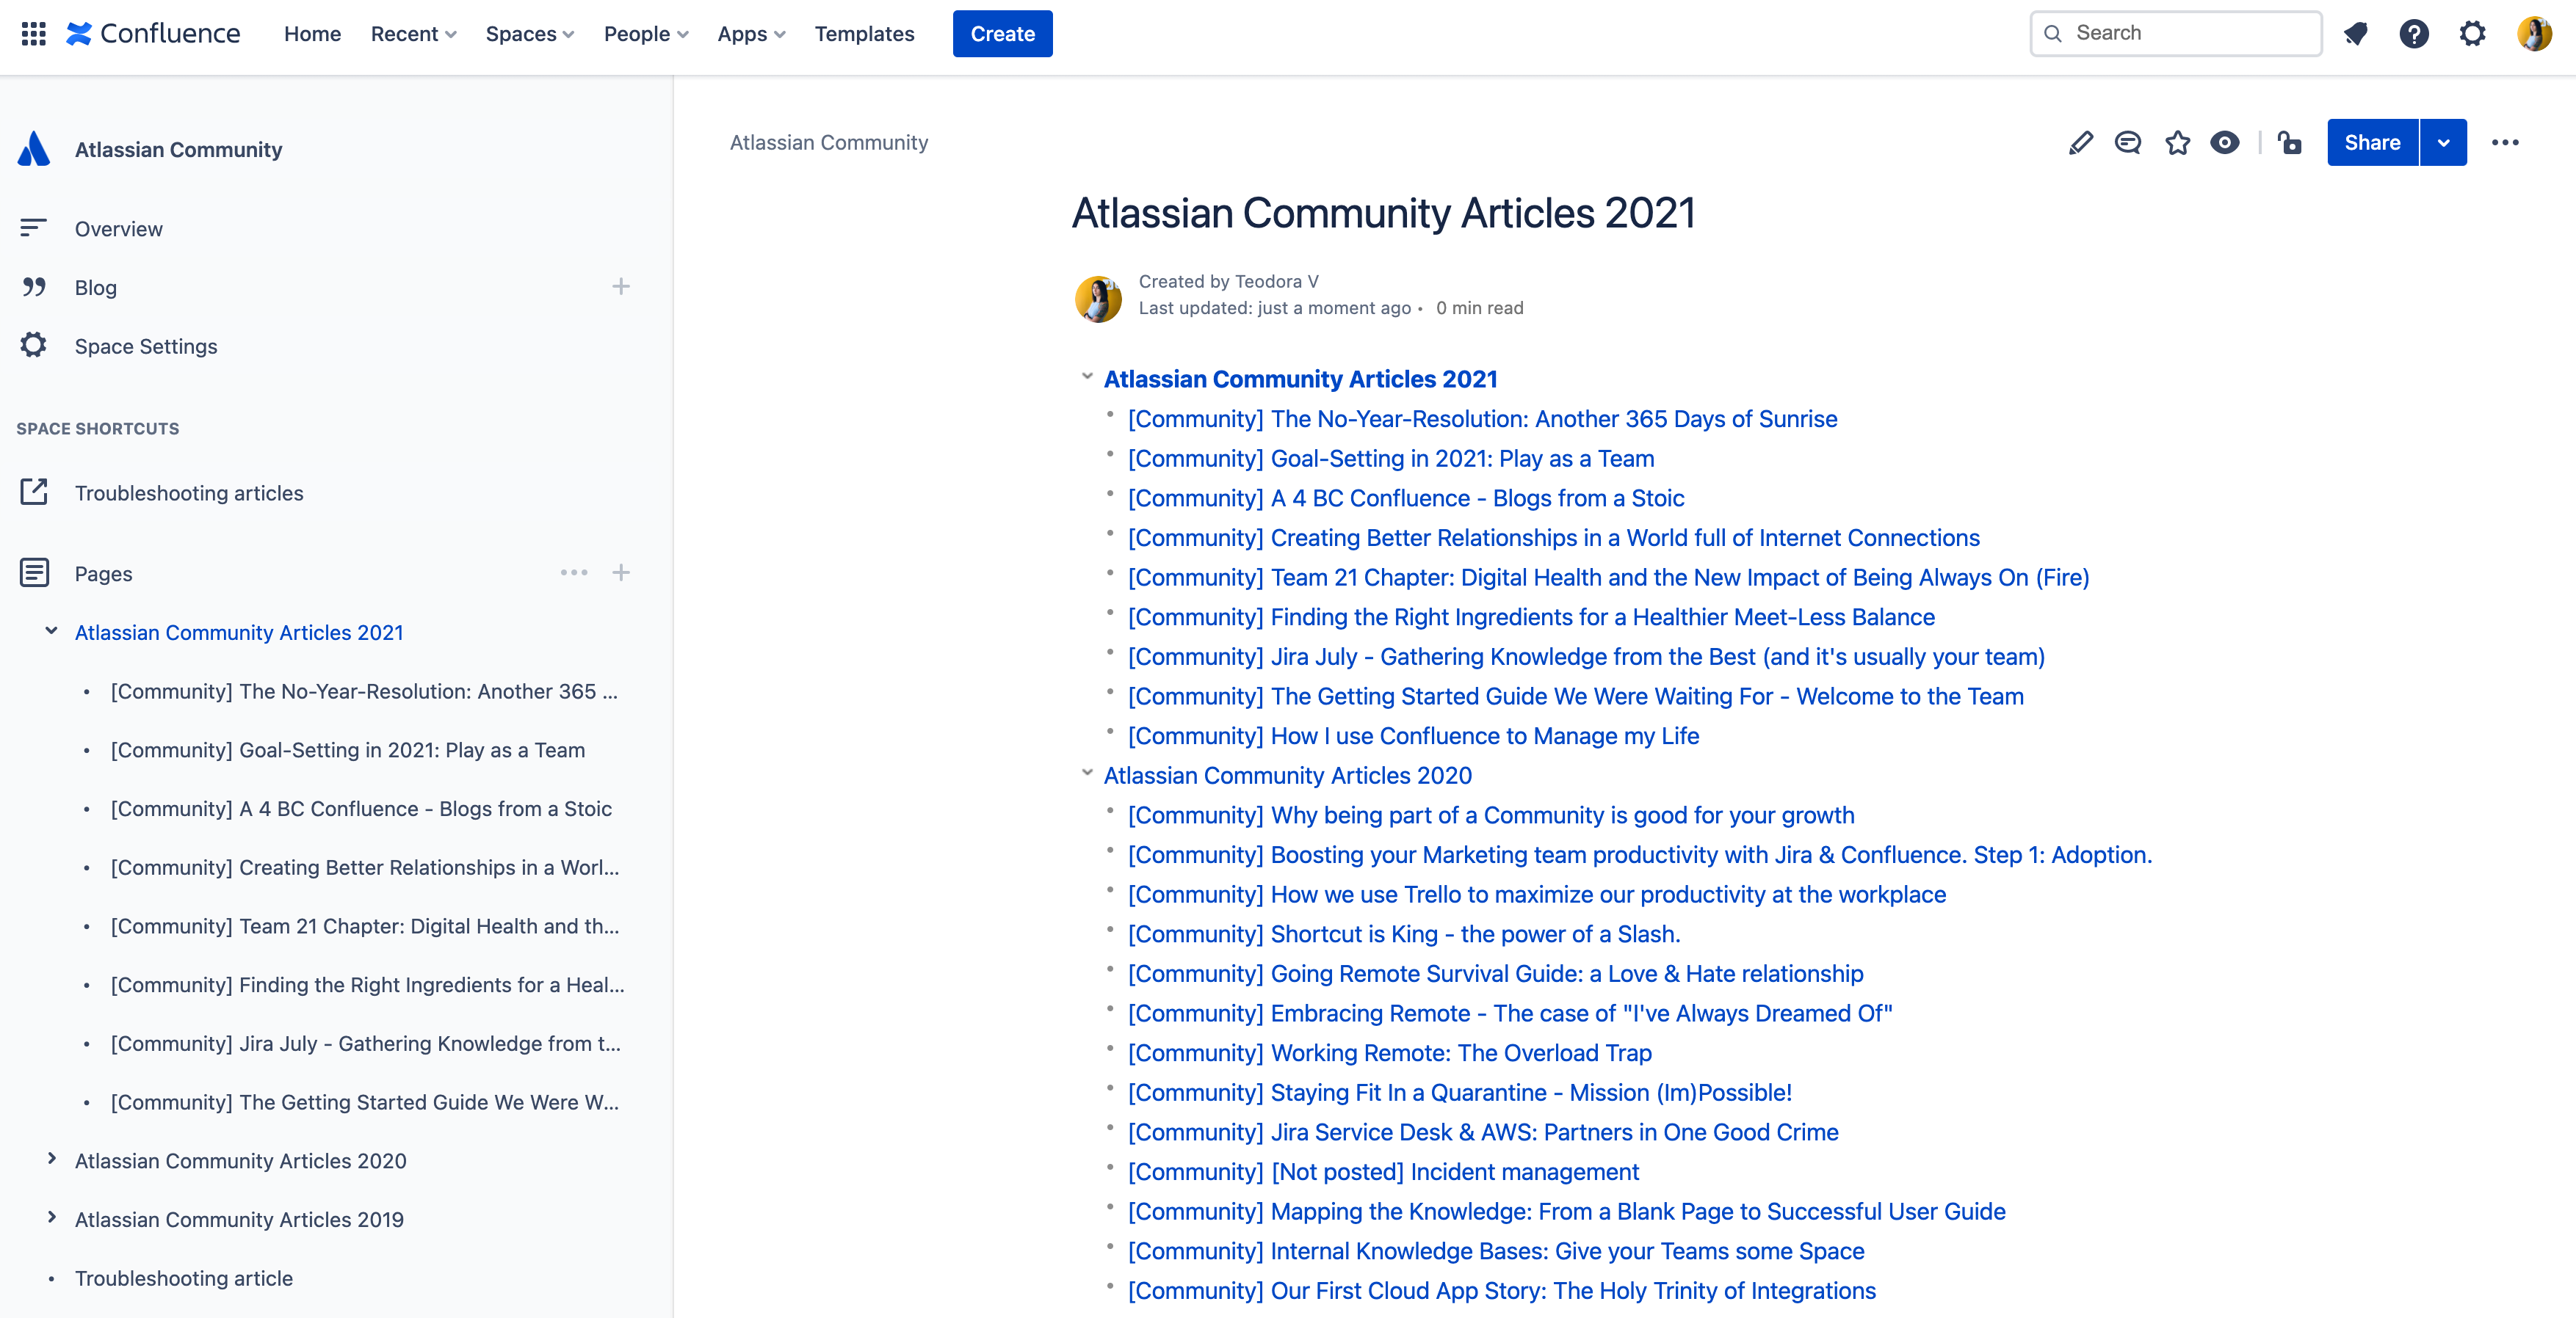
Task: Open the help question mark icon
Action: (2414, 34)
